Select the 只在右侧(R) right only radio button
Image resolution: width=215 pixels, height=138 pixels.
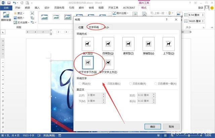click(131, 83)
